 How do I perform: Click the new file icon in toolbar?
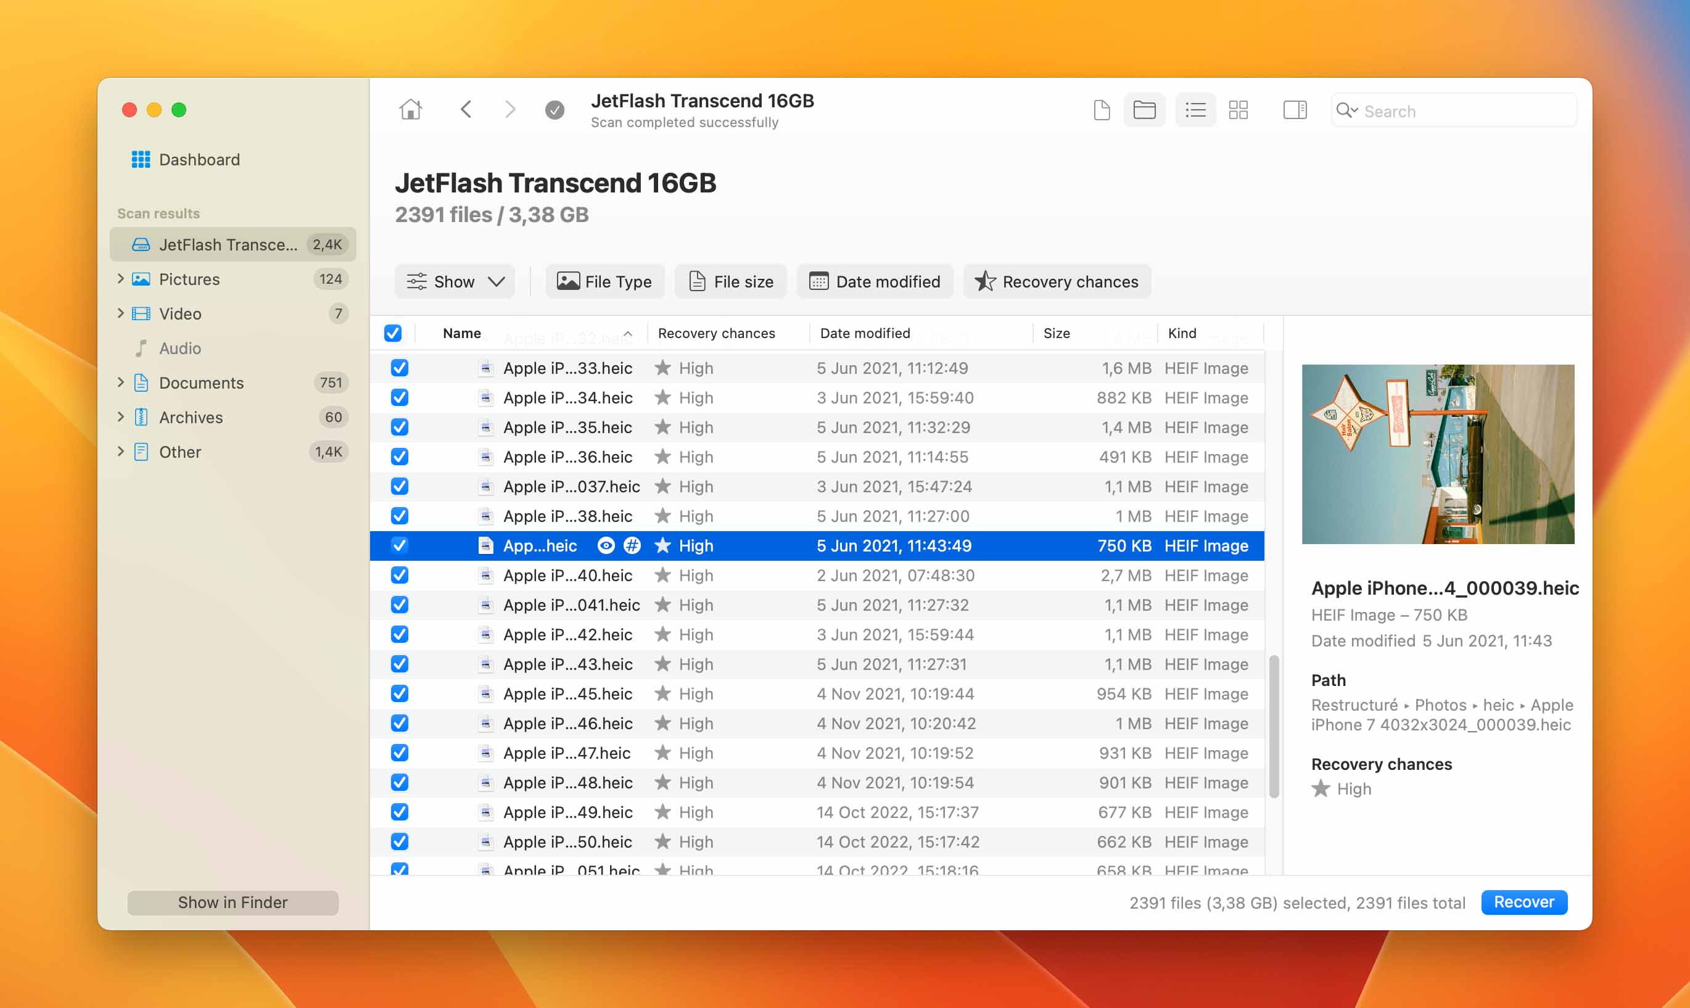click(x=1100, y=110)
